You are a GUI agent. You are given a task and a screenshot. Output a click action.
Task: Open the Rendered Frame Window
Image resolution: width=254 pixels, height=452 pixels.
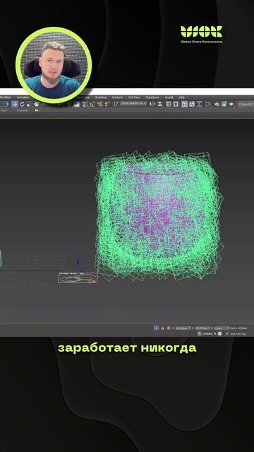click(224, 105)
